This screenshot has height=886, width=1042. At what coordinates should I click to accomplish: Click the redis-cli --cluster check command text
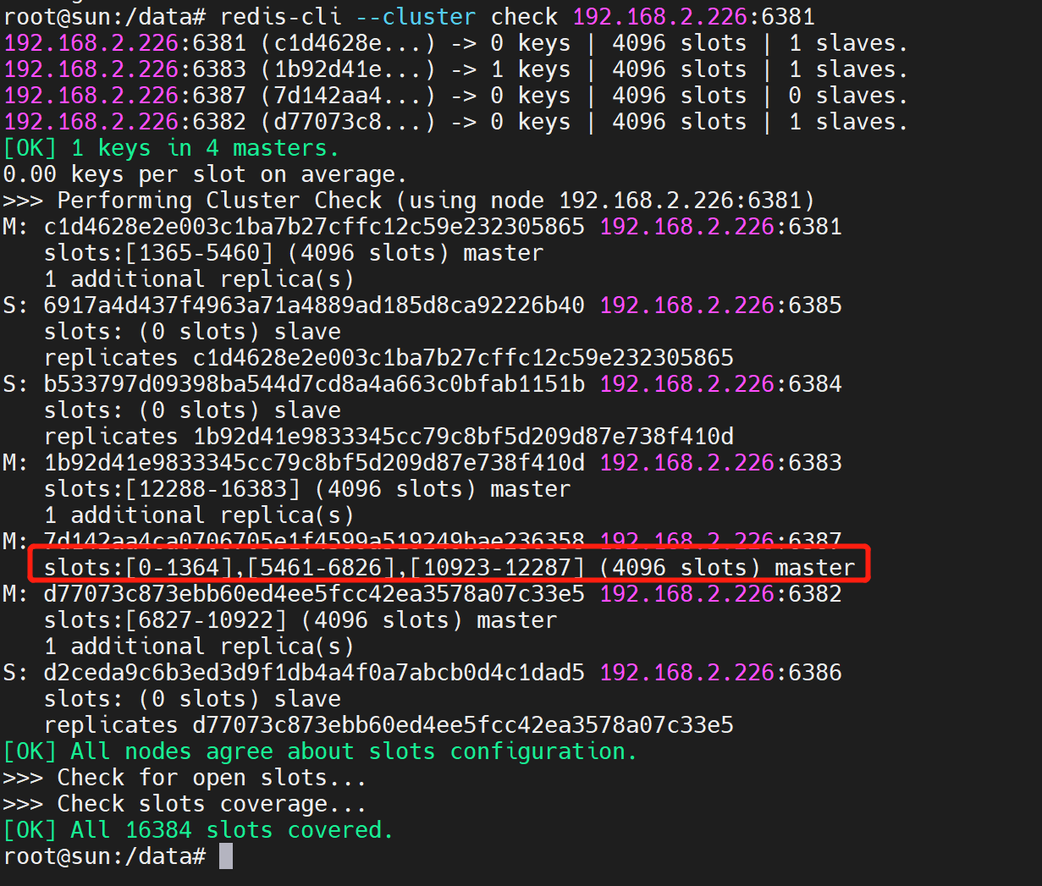pyautogui.click(x=517, y=16)
